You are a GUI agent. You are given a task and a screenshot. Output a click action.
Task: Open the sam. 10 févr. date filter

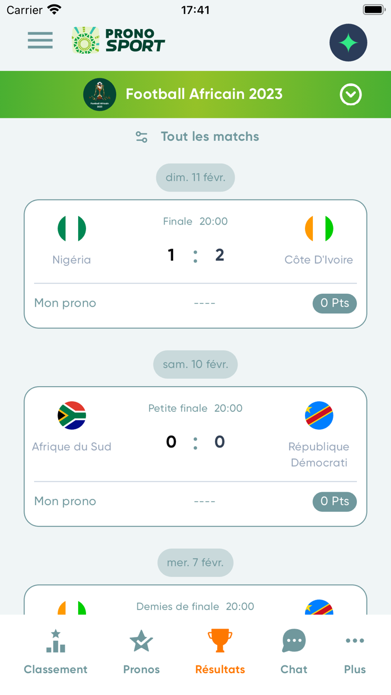click(x=195, y=364)
